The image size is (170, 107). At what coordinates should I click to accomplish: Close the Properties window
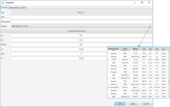[149, 3]
